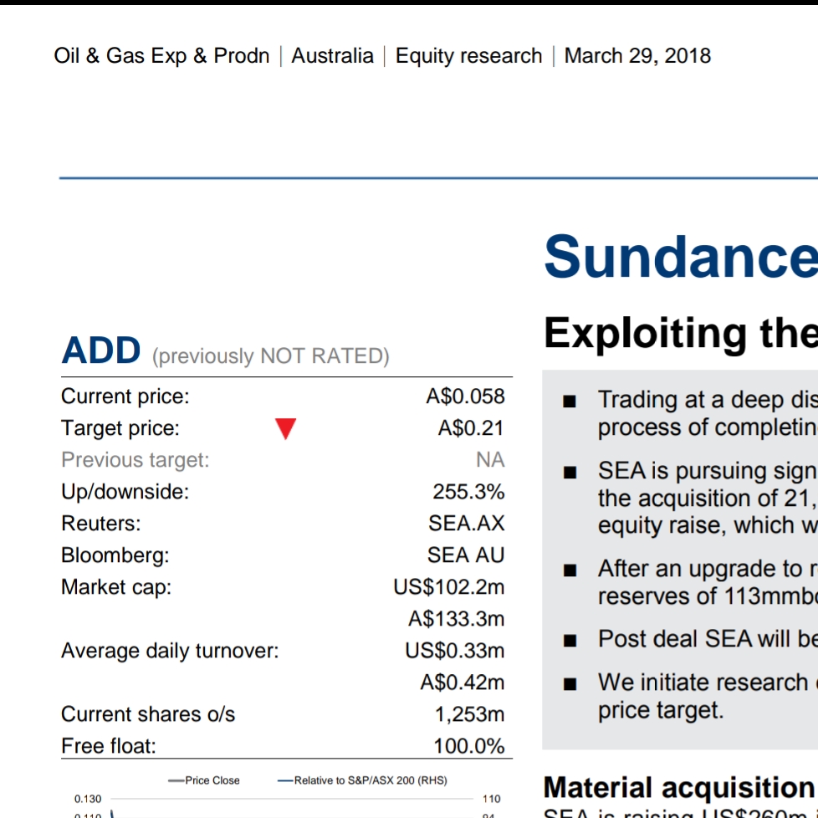This screenshot has height=818, width=818.
Task: Click the bullet starting 'We initiate research'
Action: pyautogui.click(x=690, y=697)
